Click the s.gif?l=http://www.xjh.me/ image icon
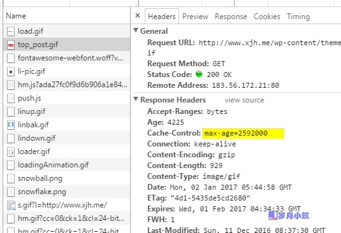This screenshot has height=233, width=341. tap(11, 206)
